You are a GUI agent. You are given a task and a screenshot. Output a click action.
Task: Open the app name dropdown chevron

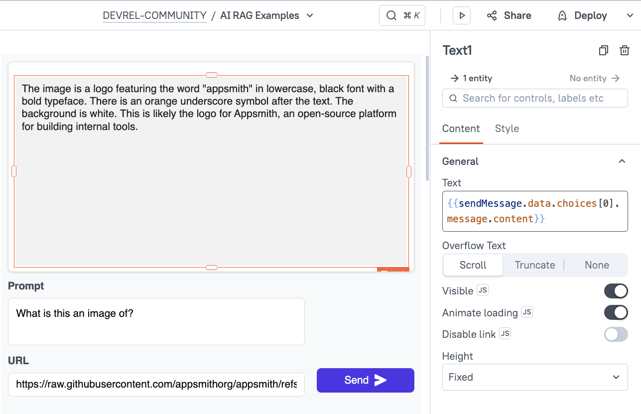[x=310, y=15]
